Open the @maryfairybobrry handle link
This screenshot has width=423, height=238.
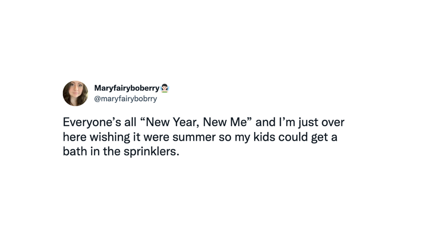tap(125, 99)
